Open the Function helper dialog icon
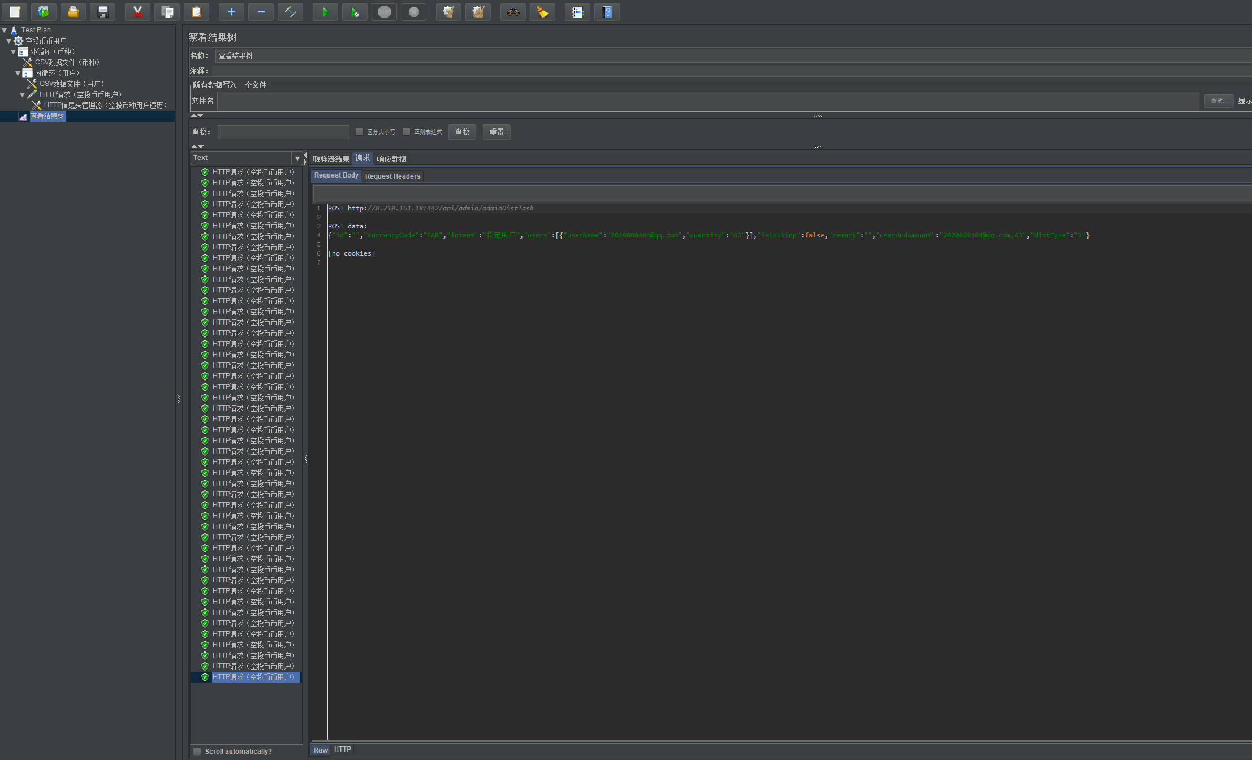Image resolution: width=1252 pixels, height=760 pixels. pos(577,12)
